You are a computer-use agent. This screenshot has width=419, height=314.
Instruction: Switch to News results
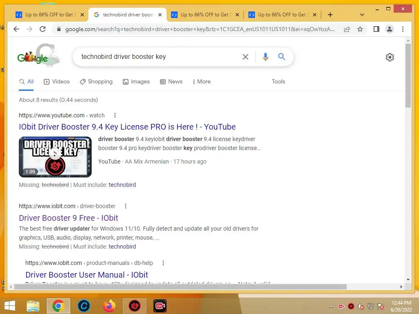coord(171,82)
